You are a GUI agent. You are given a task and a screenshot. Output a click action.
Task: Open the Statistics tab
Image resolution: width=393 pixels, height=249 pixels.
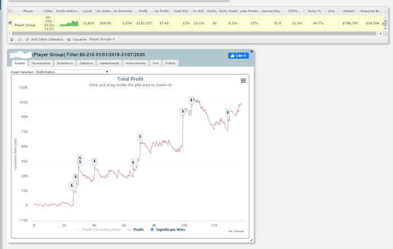click(86, 63)
